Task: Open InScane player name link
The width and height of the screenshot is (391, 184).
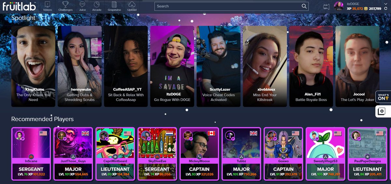Action: point(31,161)
